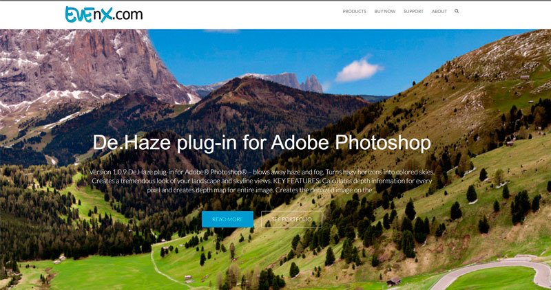
Task: Go to the BUY NOW page
Action: pos(385,12)
